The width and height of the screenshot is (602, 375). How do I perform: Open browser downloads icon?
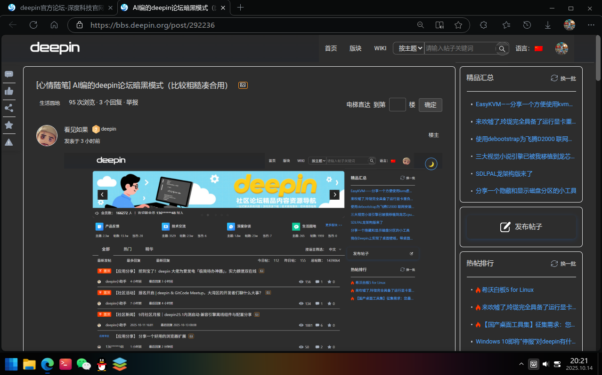pyautogui.click(x=548, y=25)
